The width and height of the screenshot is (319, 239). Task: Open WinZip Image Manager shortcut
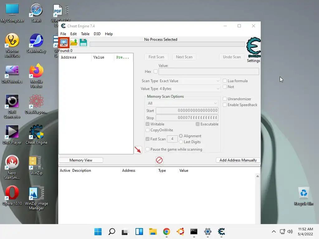36,198
